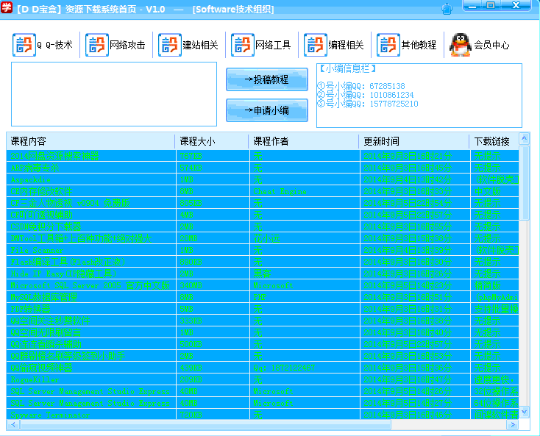
Task: Click vertical scrollbar down arrow
Action: [x=524, y=412]
